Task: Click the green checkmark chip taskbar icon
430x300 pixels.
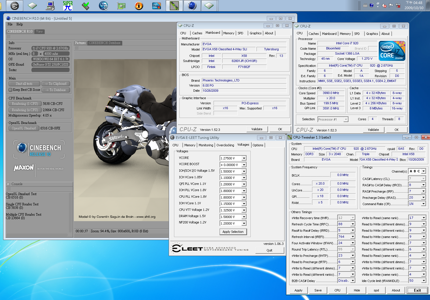Action: [85, 6]
